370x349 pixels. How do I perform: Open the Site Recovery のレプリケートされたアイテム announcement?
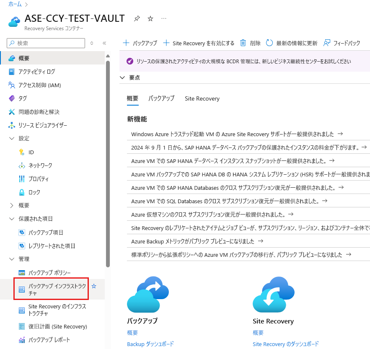[250, 228]
